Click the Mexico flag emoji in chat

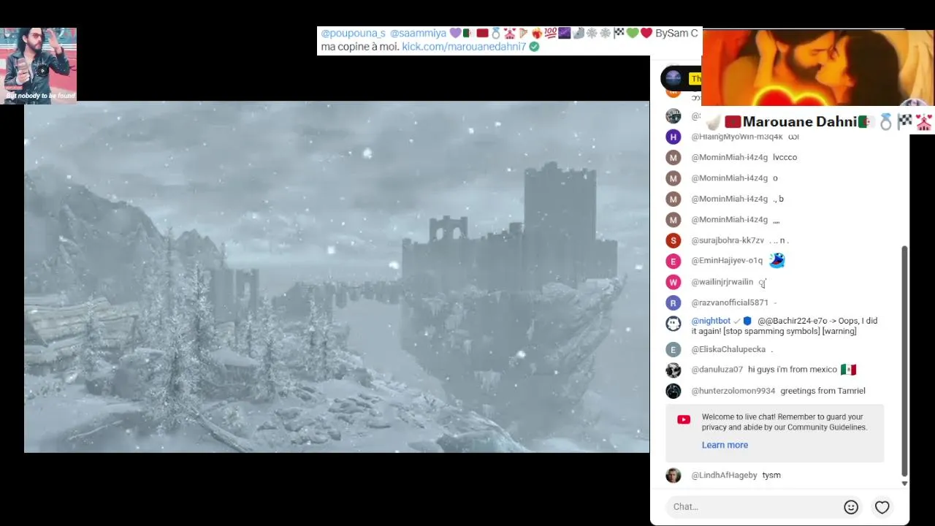848,370
